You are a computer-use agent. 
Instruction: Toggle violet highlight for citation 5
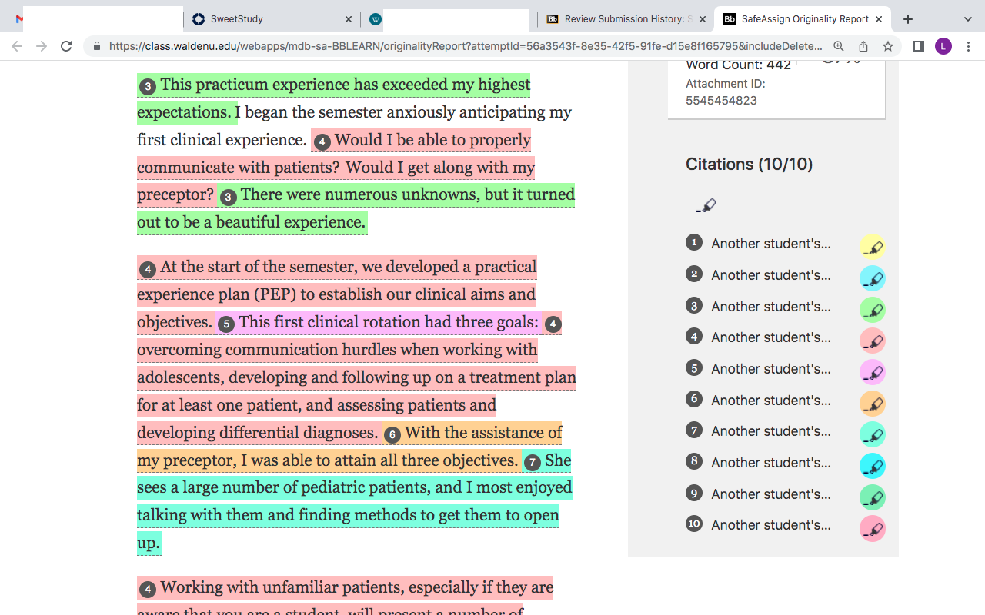point(873,372)
